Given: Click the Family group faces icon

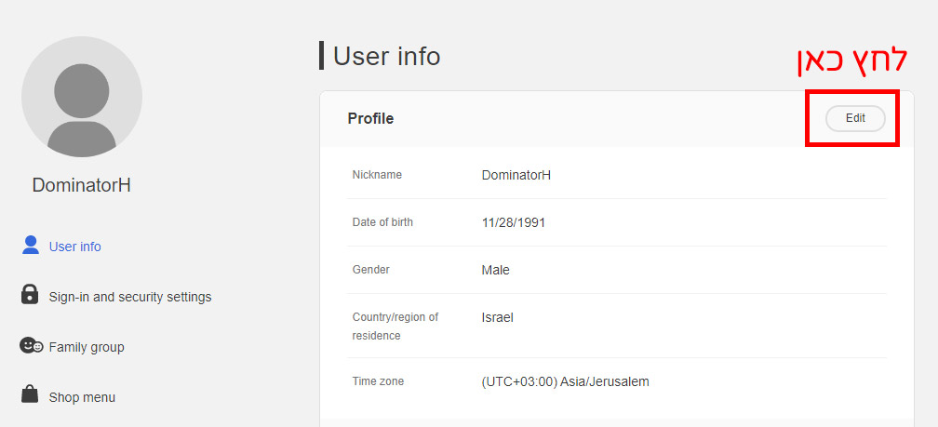Looking at the screenshot, I should [31, 345].
